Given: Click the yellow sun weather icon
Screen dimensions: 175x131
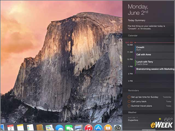Looking at the screenshot, I should pyautogui.click(x=160, y=119).
